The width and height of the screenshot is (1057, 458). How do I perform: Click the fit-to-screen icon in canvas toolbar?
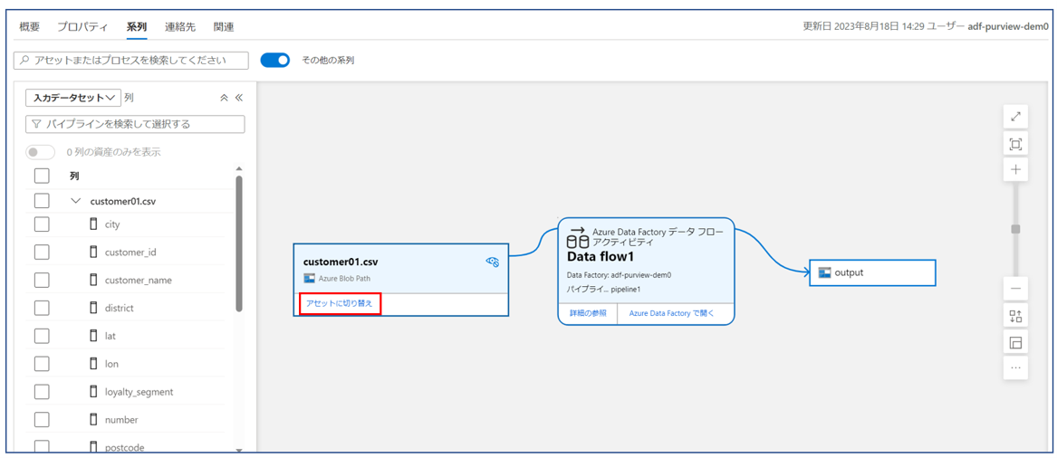(1015, 145)
